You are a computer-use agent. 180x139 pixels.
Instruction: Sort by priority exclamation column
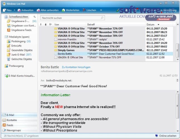pos(41,24)
